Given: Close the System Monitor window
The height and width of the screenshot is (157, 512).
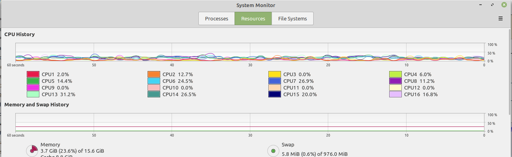Looking at the screenshot, I should pyautogui.click(x=504, y=5).
